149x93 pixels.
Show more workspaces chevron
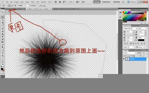tap(123, 2)
